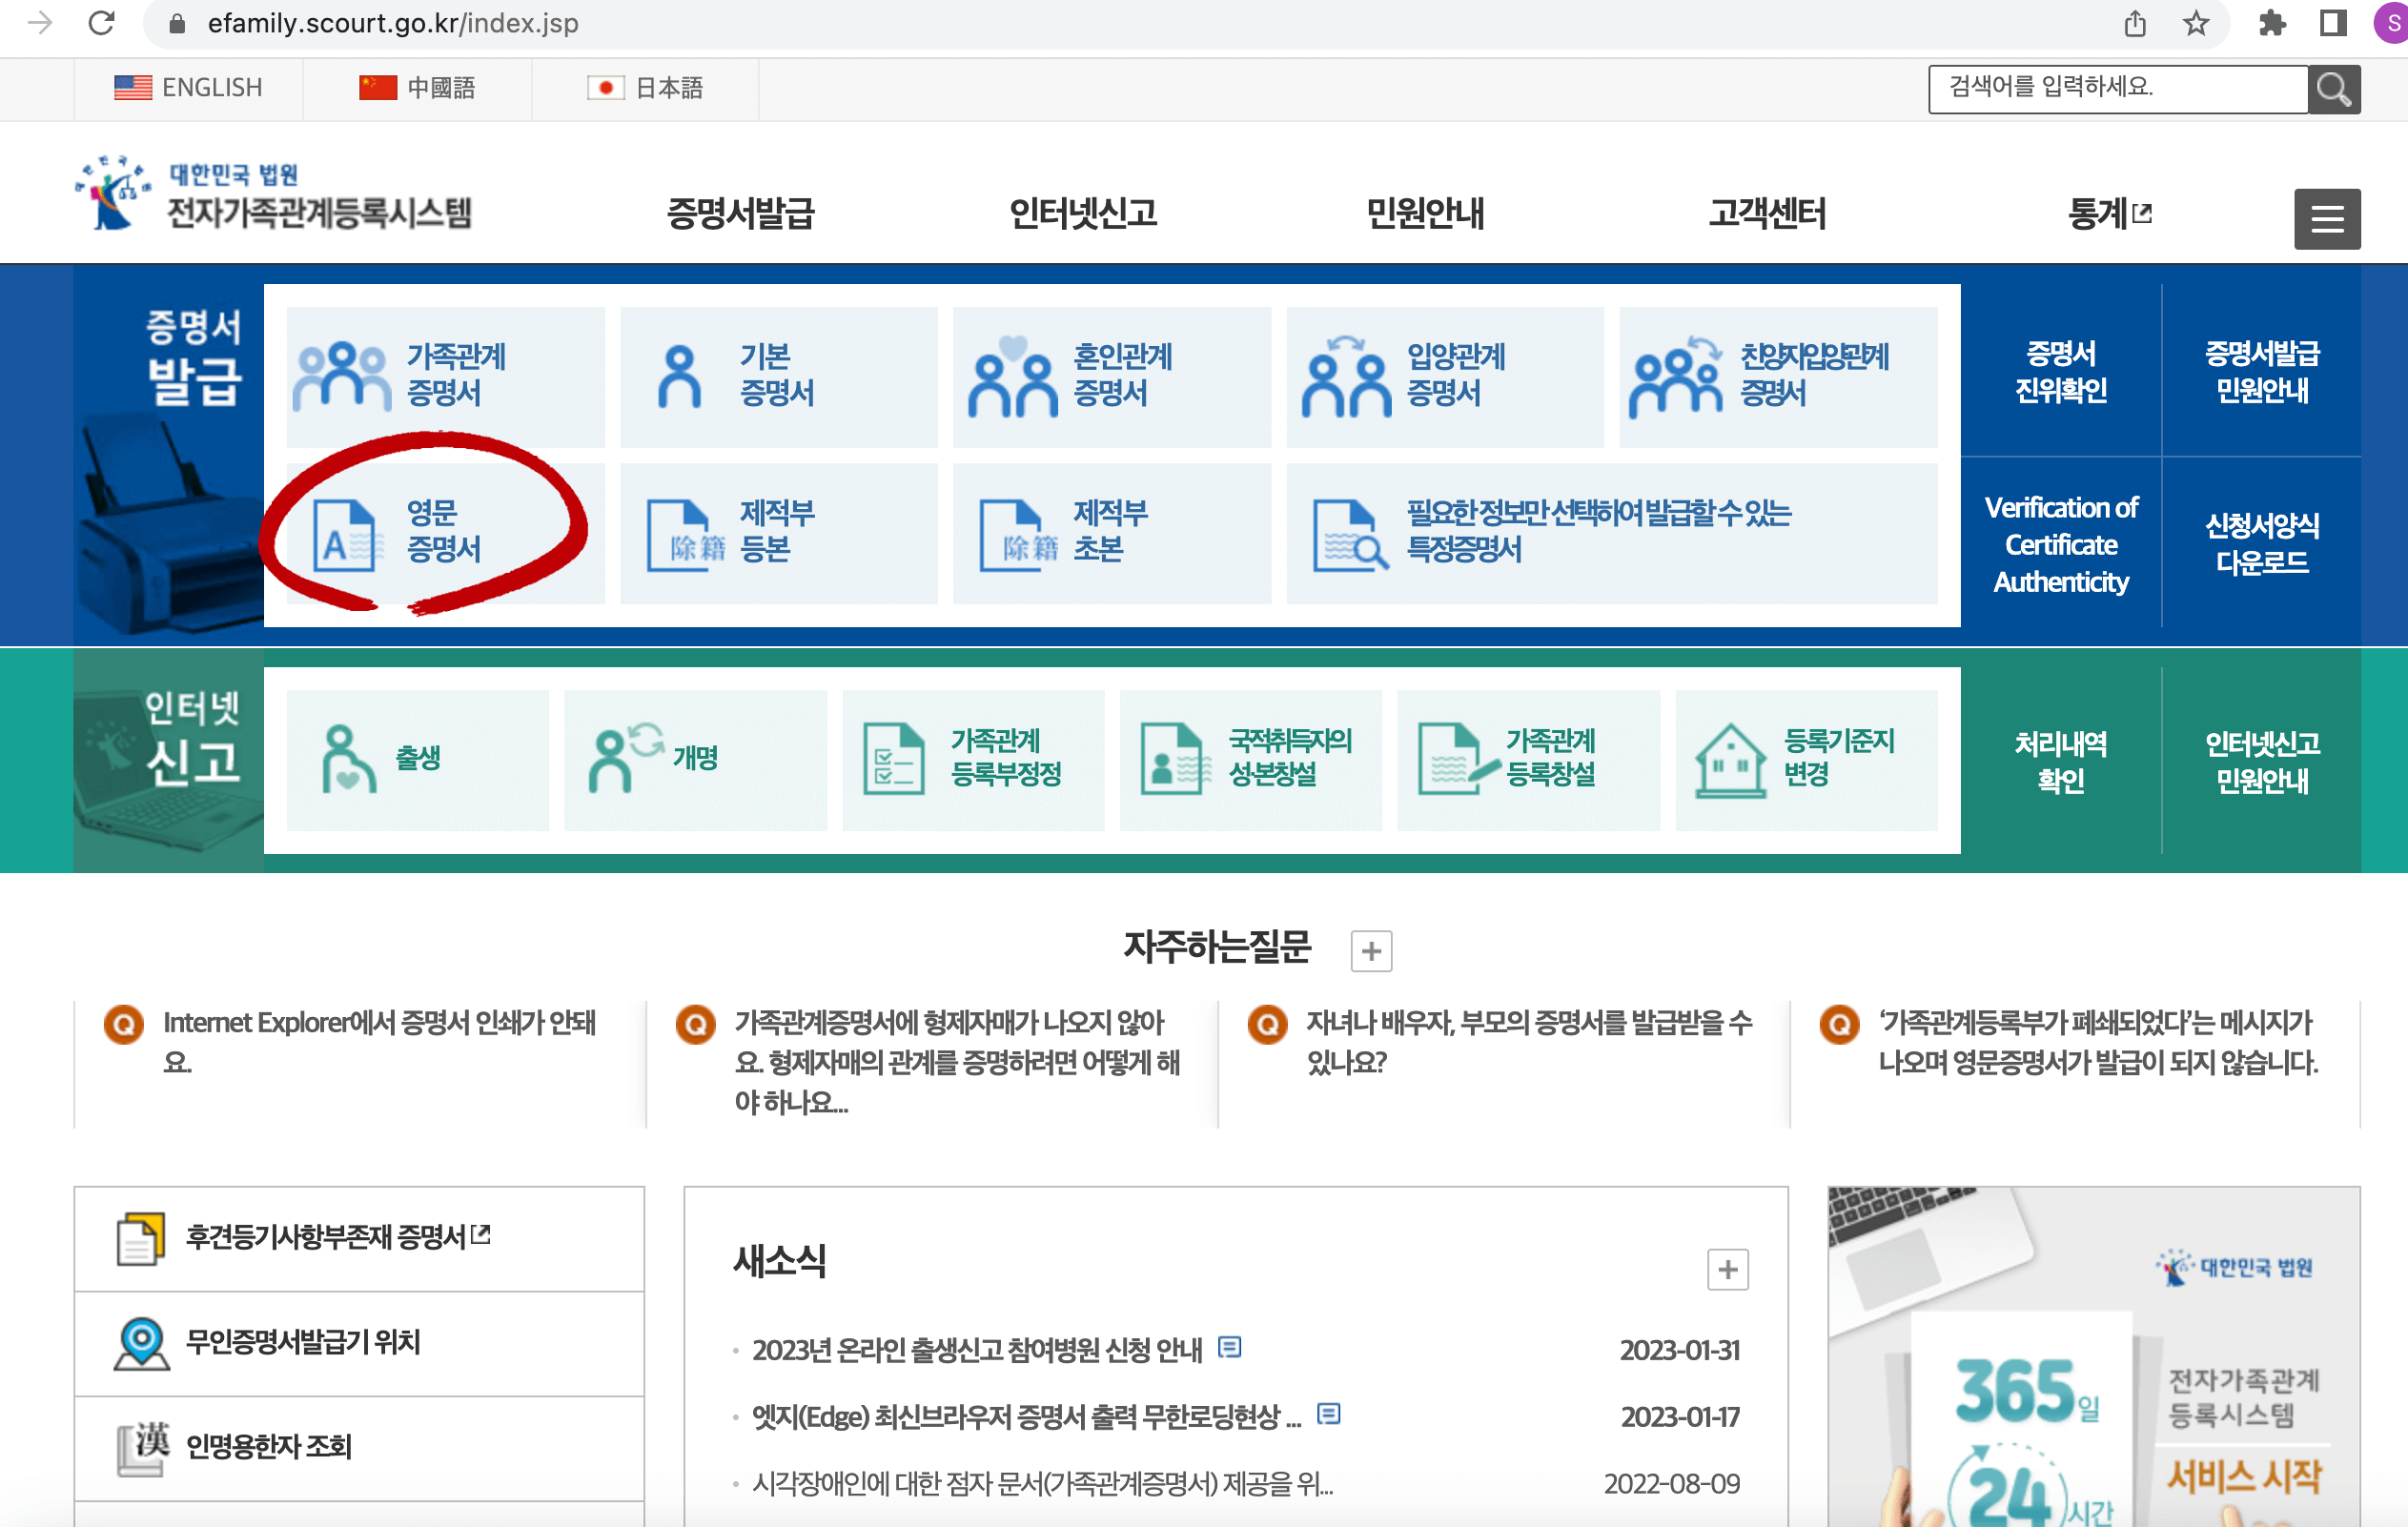Expand the 자주하는질문 section with plus button

[1372, 950]
